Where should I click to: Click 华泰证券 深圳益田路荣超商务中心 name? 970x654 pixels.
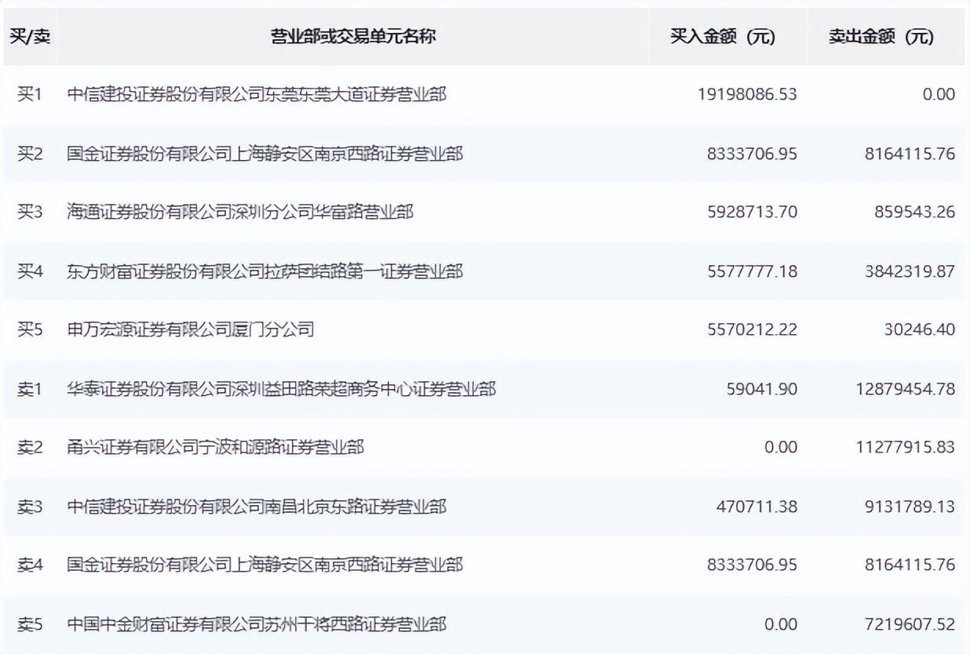[281, 388]
